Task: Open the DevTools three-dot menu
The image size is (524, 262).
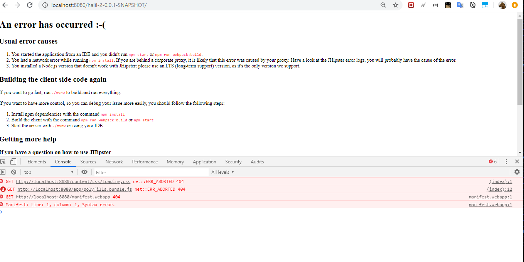Action: 506,162
